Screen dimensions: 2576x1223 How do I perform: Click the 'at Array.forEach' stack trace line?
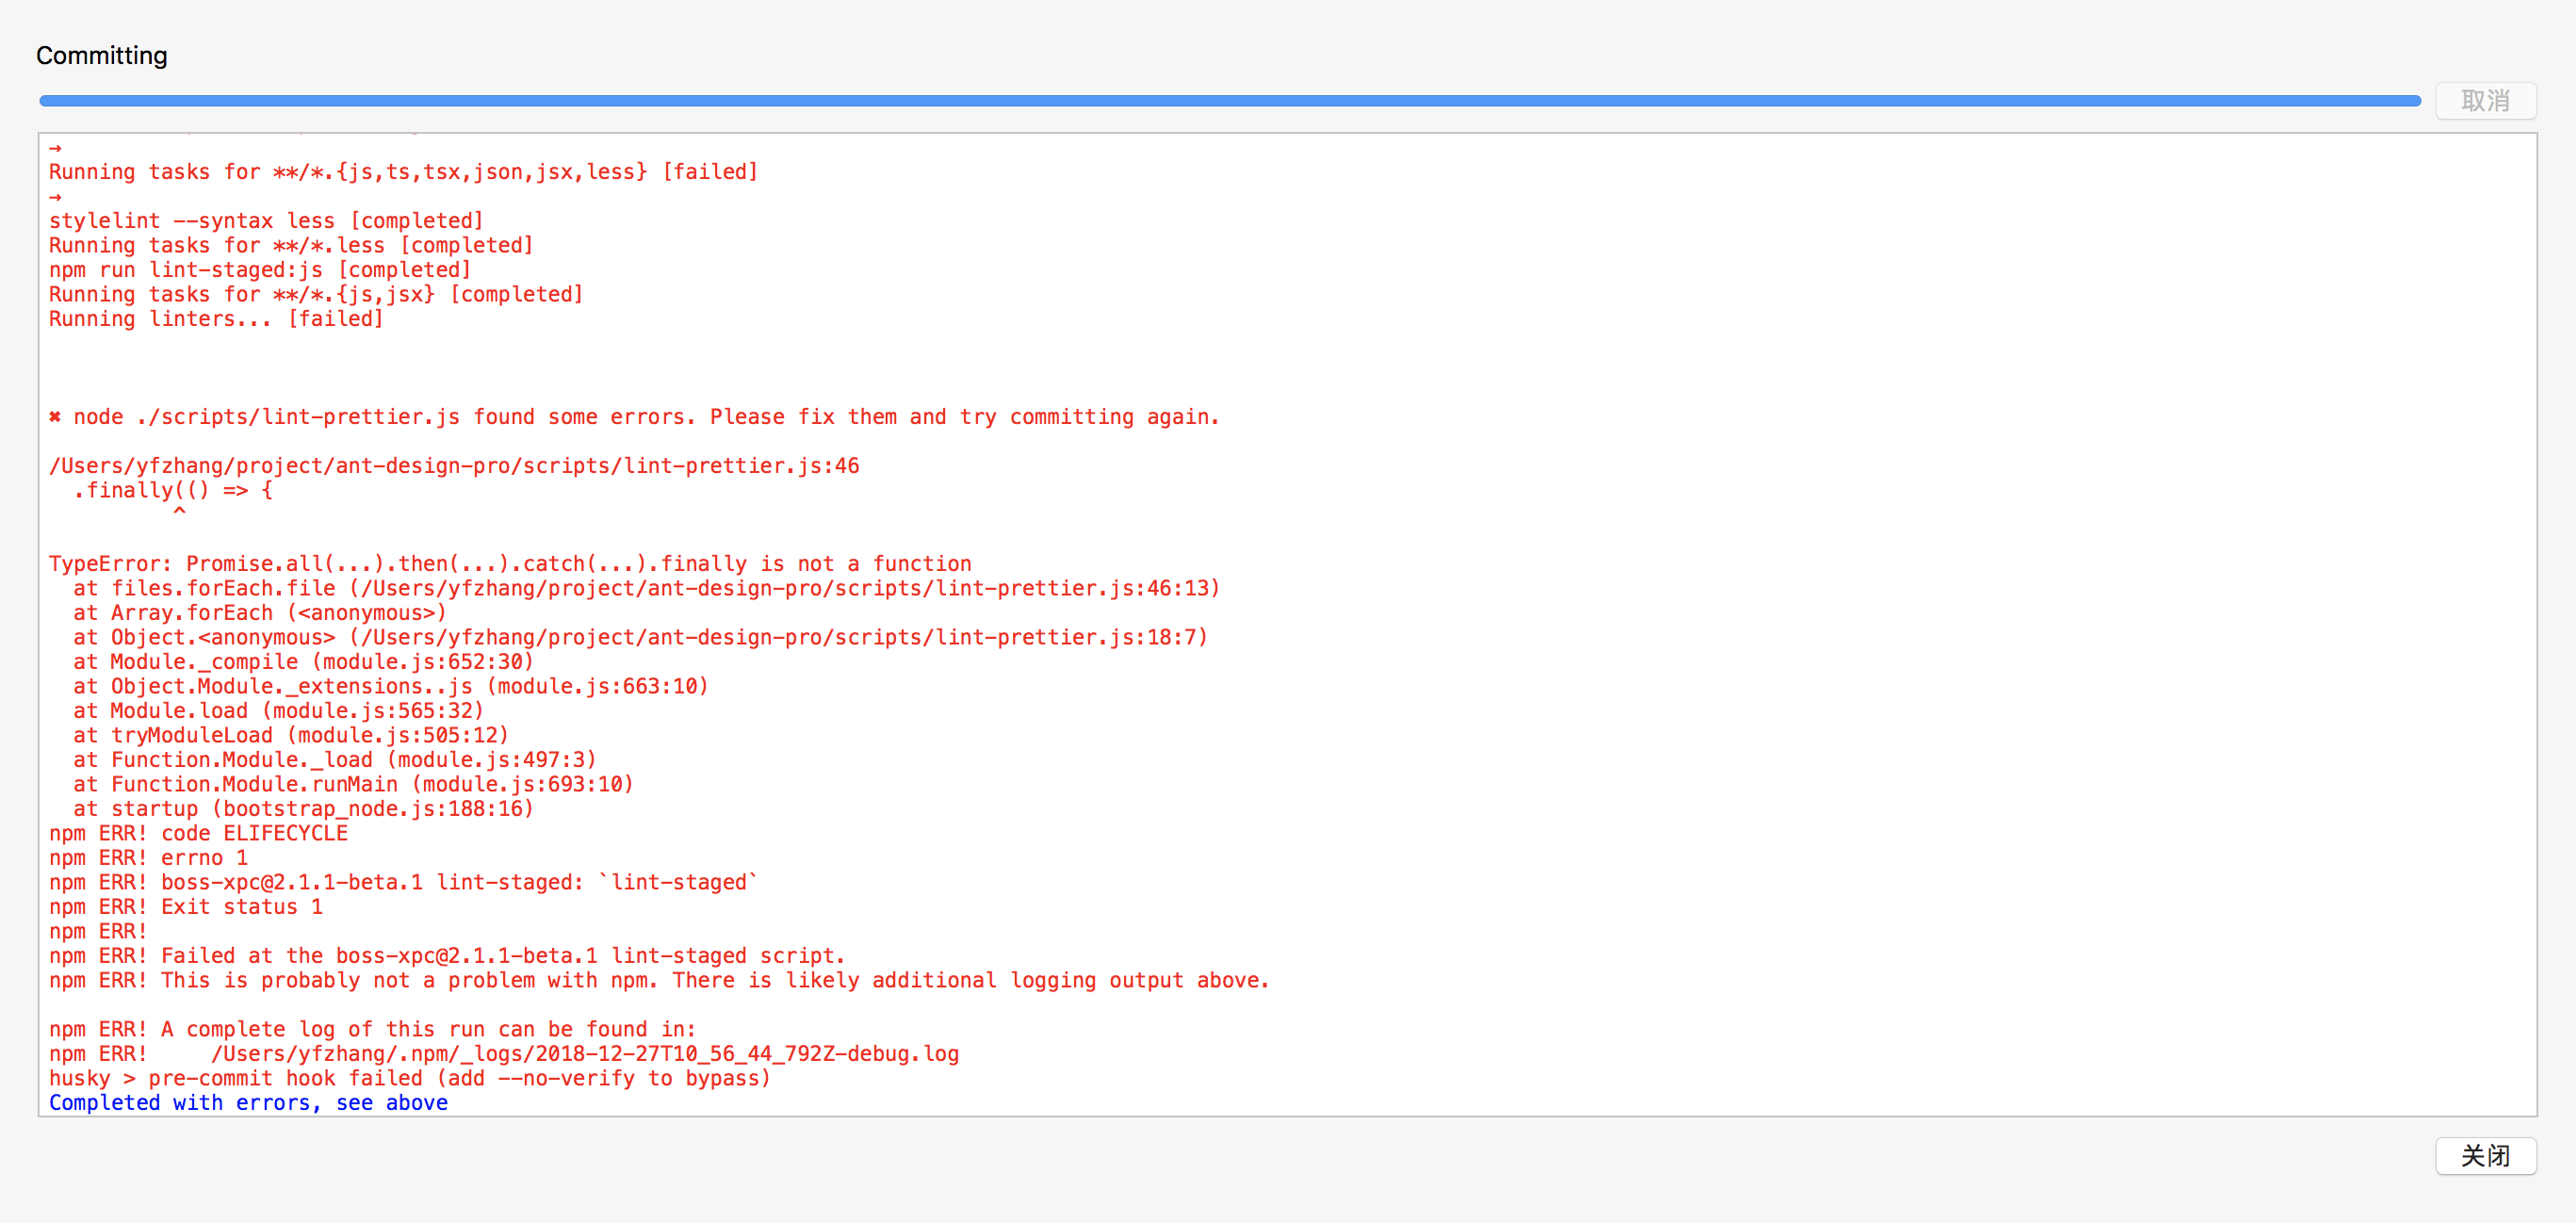pyautogui.click(x=258, y=612)
